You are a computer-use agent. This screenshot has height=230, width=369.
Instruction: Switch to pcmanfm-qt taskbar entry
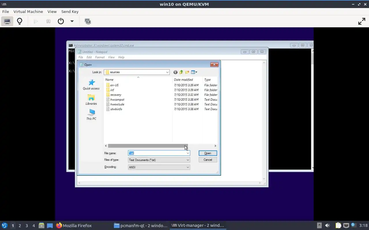coord(140,225)
